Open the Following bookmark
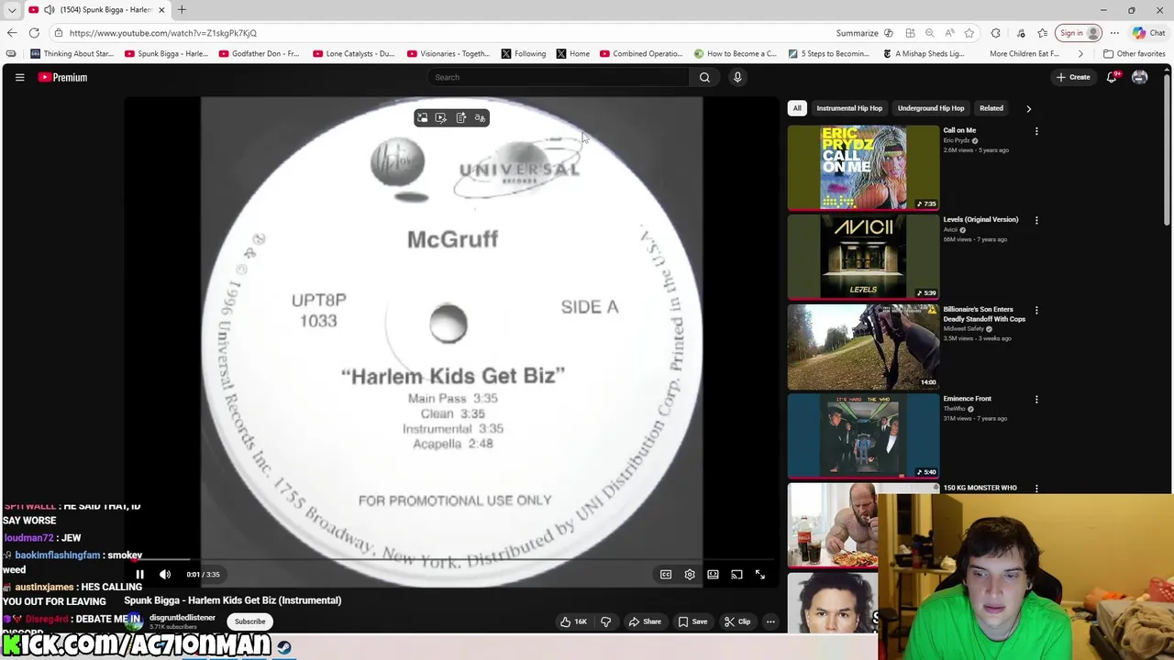Screen dimensions: 1174x660 coord(524,54)
